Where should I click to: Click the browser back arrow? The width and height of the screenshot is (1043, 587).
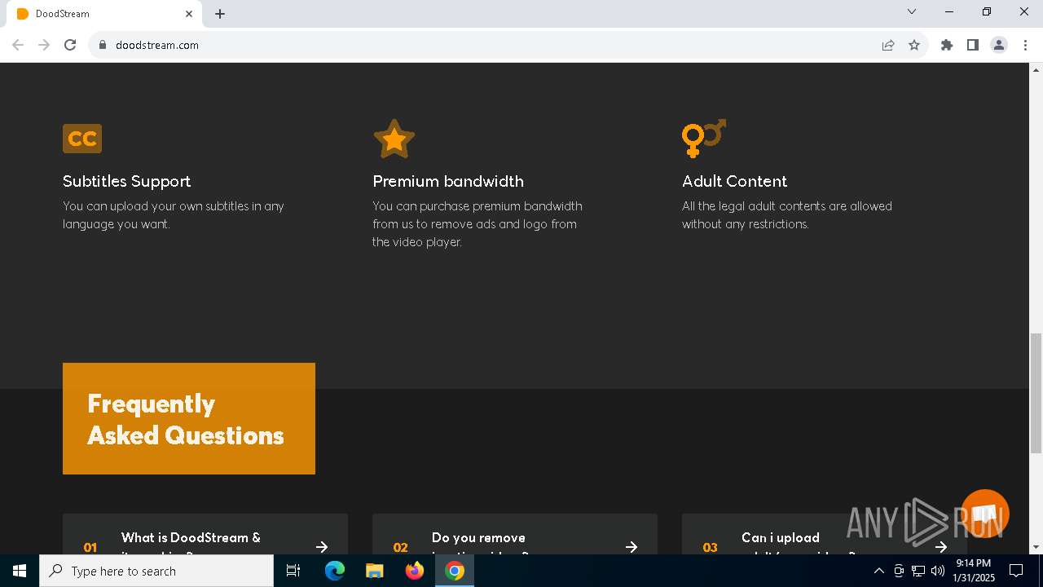click(x=18, y=45)
